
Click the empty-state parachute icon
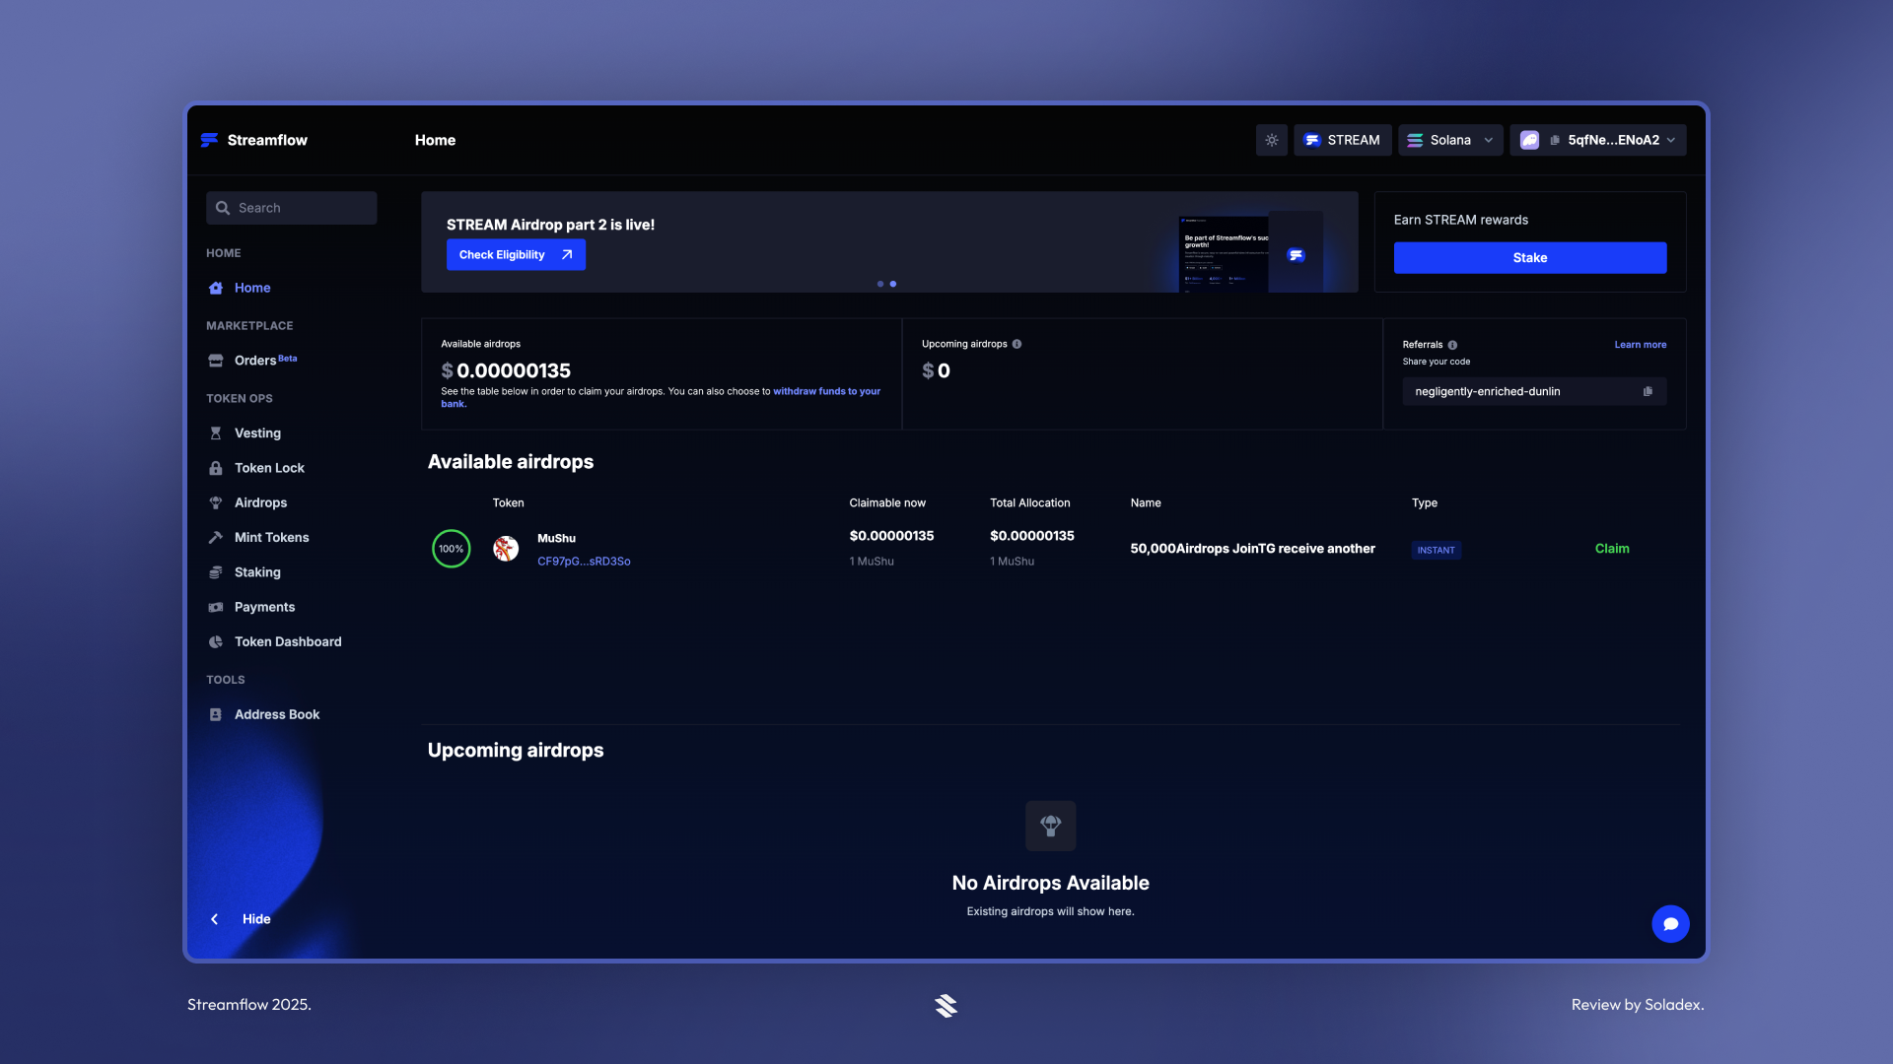(x=1051, y=826)
